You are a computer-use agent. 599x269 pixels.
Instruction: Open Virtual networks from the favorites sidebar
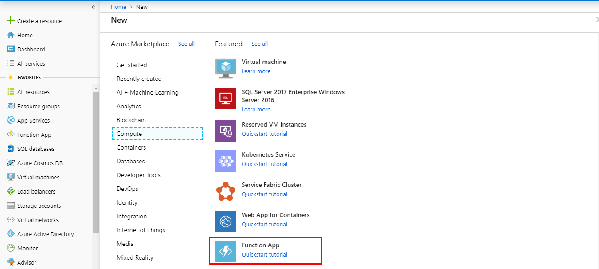click(10, 219)
